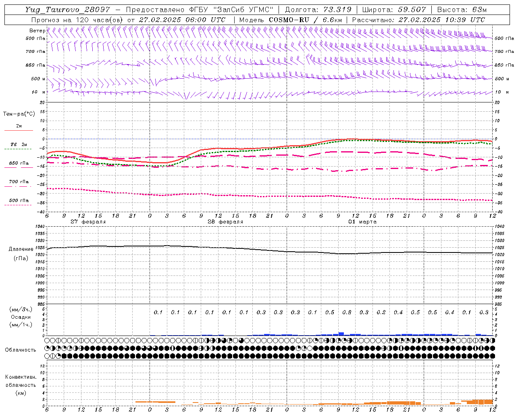Click the Давление pressure panel label

click(x=21, y=249)
